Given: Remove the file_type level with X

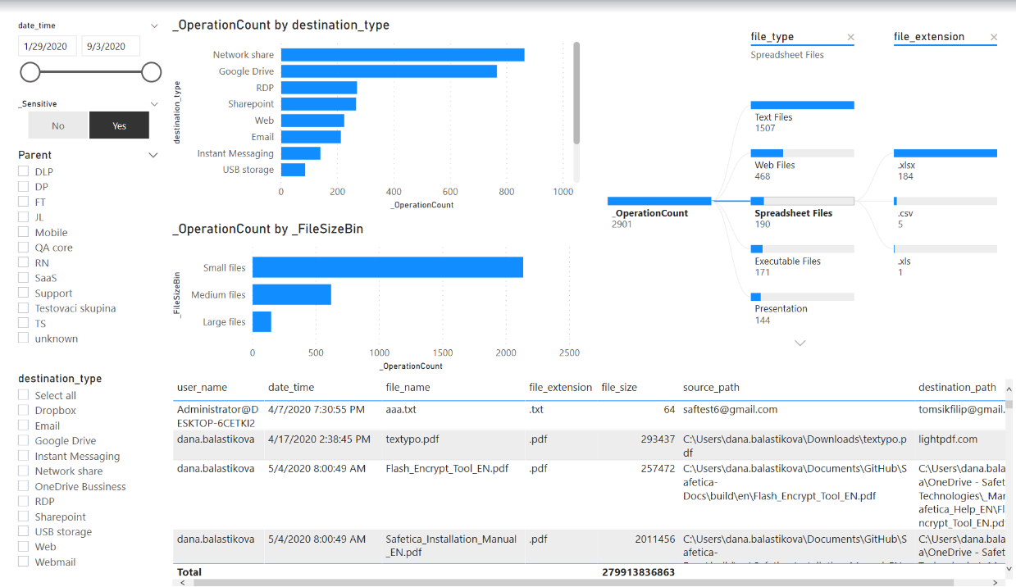Looking at the screenshot, I should (x=850, y=37).
